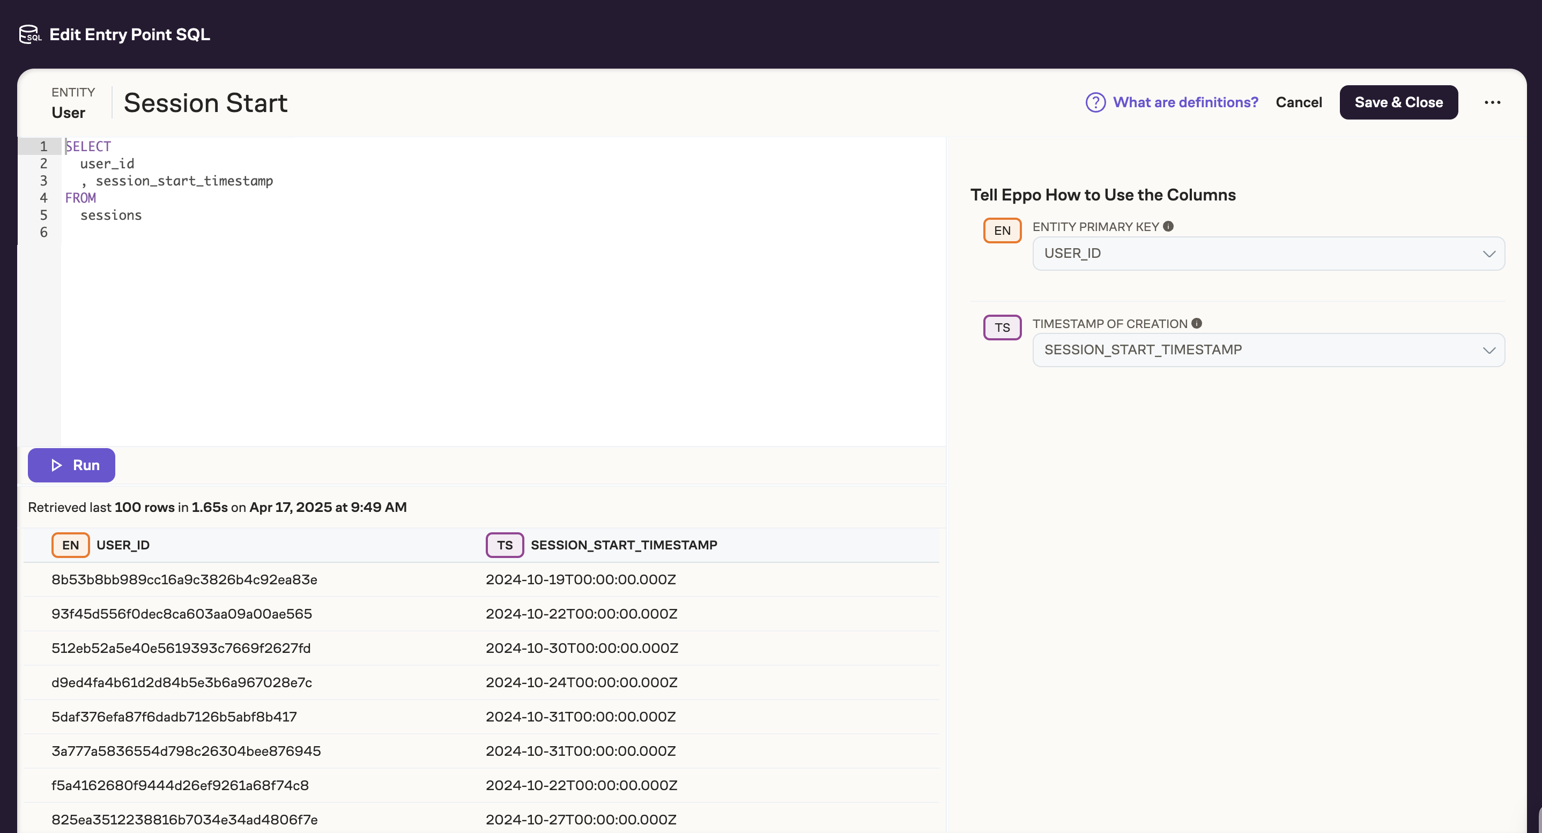Click the purple TS badge in column settings
This screenshot has width=1542, height=833.
click(x=1002, y=328)
